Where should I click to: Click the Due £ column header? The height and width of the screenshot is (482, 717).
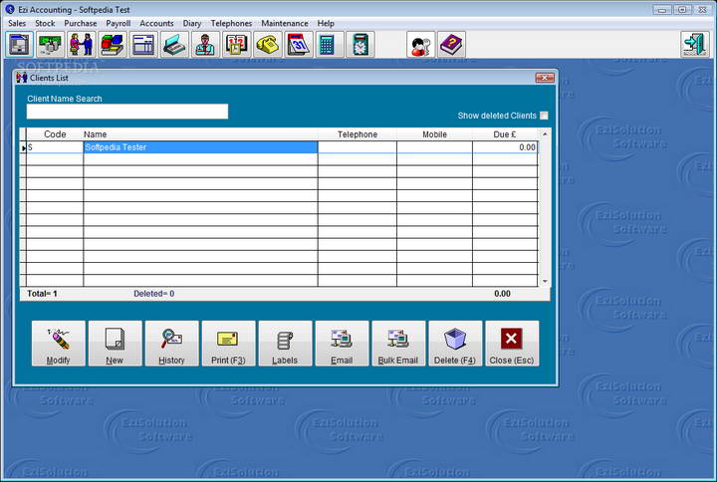pos(505,134)
